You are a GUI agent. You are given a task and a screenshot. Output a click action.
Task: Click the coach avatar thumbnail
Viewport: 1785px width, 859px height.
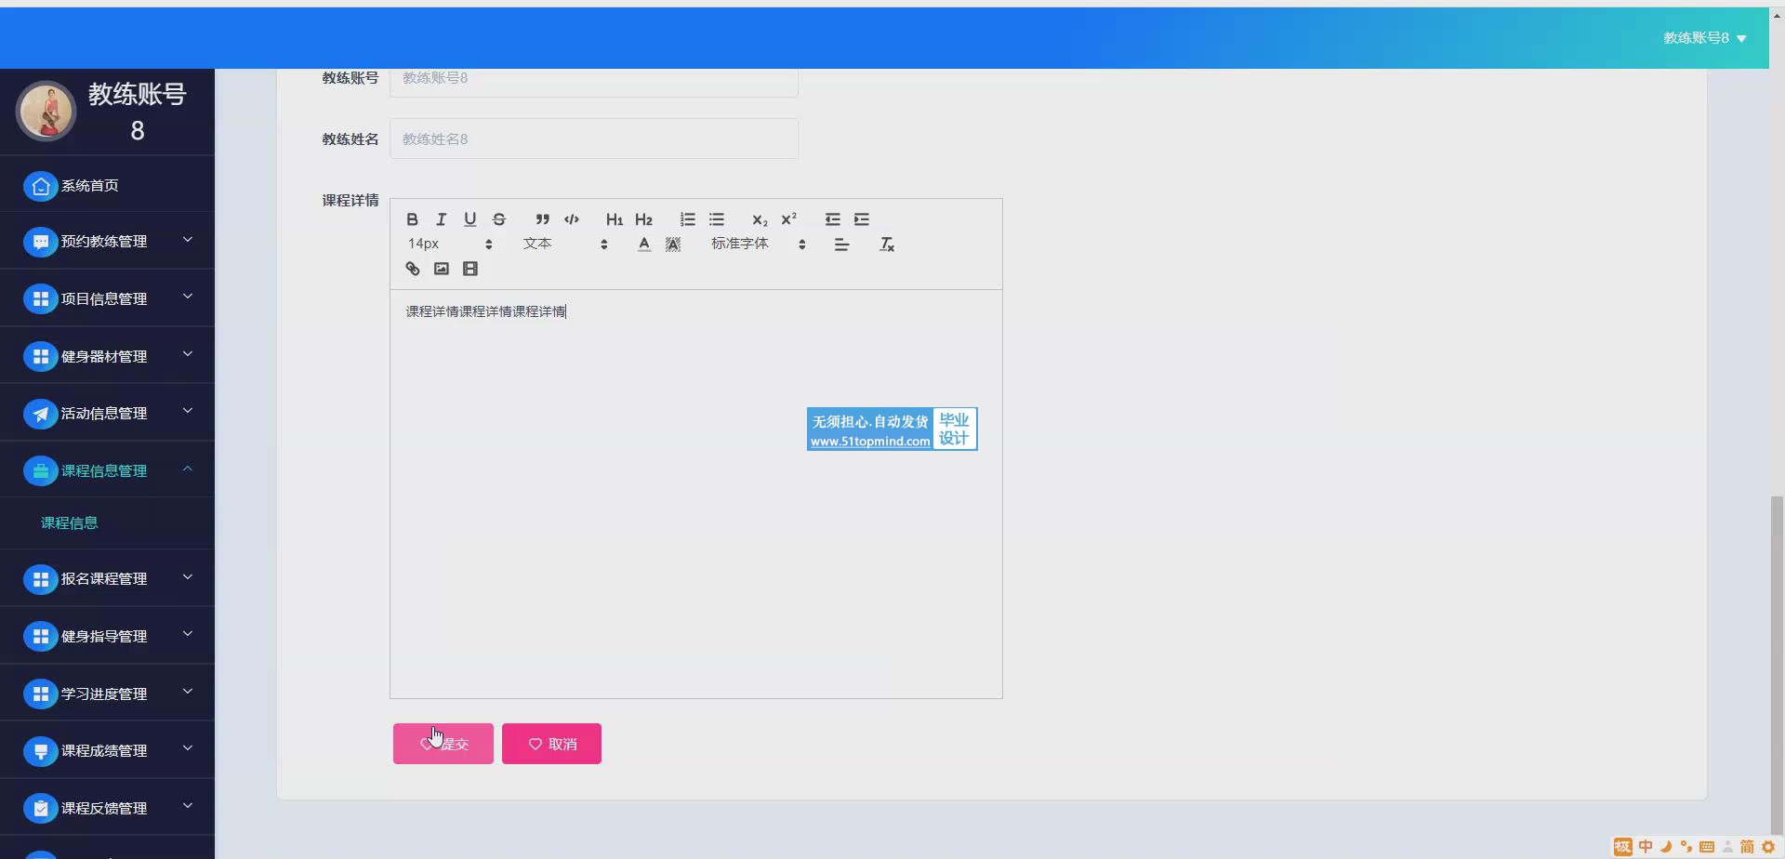pyautogui.click(x=46, y=112)
